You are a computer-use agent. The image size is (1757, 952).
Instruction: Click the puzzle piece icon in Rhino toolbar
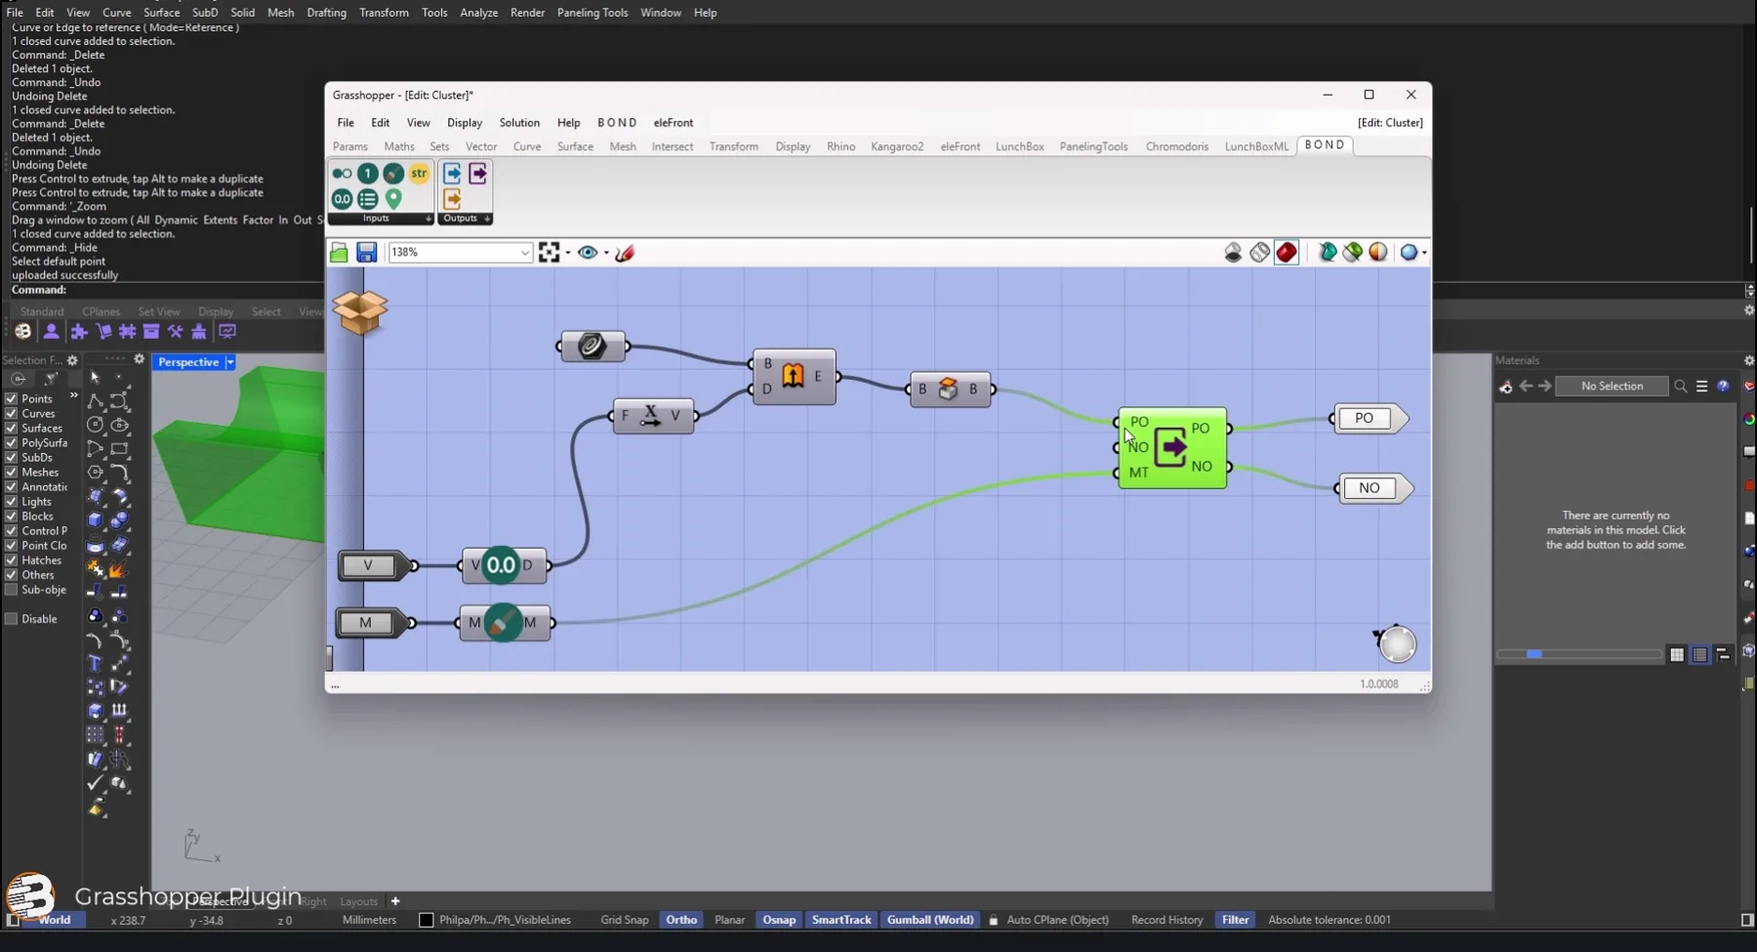79,332
